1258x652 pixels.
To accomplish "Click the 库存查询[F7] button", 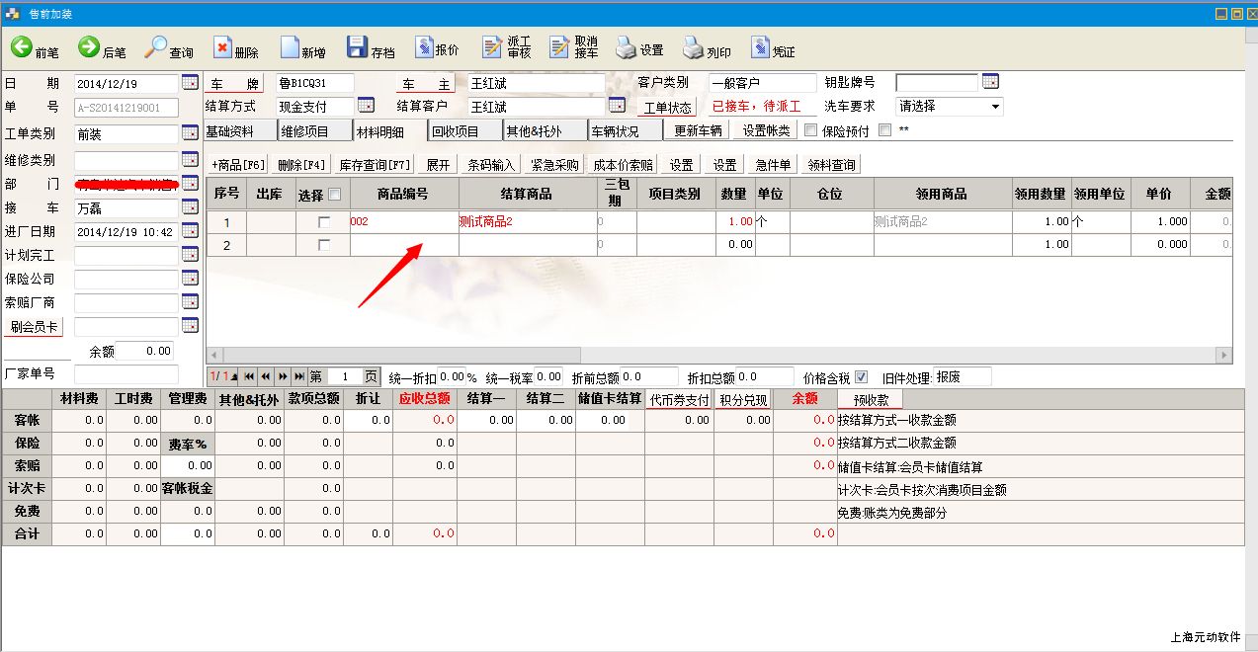I will tap(375, 165).
